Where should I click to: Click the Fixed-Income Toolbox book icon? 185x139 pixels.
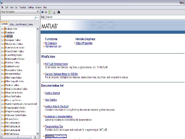[x=5, y=93]
